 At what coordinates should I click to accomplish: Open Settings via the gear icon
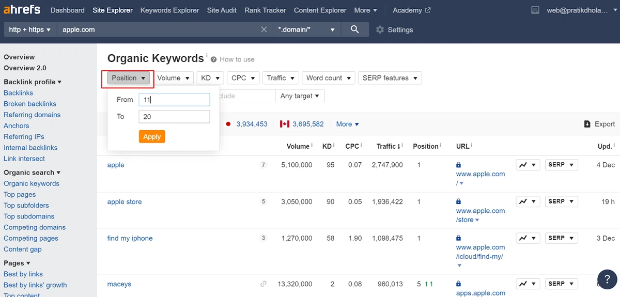pyautogui.click(x=380, y=30)
